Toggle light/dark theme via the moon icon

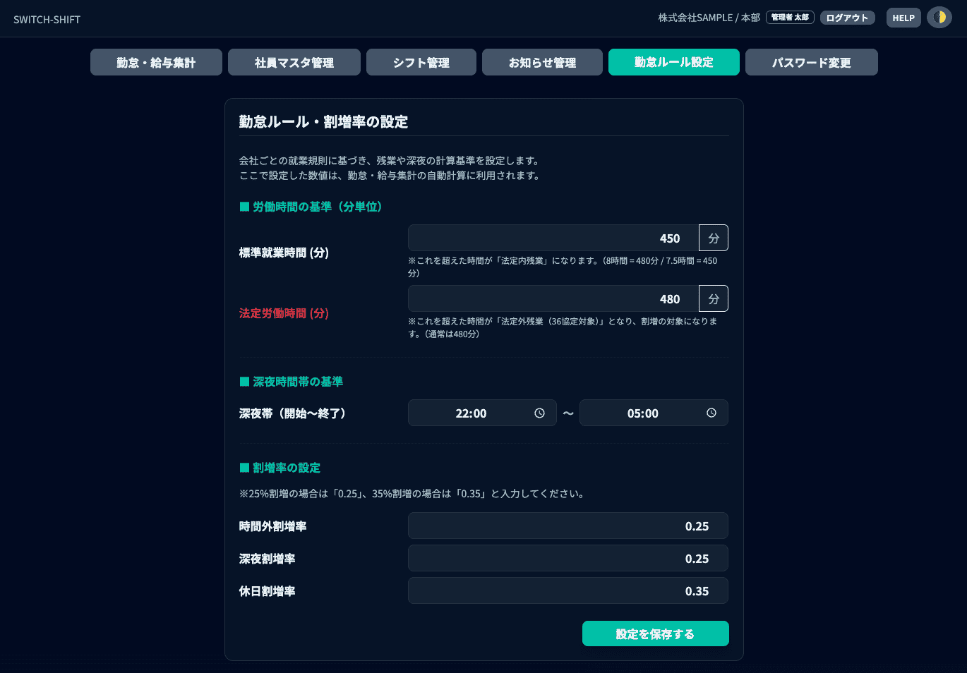pos(939,17)
